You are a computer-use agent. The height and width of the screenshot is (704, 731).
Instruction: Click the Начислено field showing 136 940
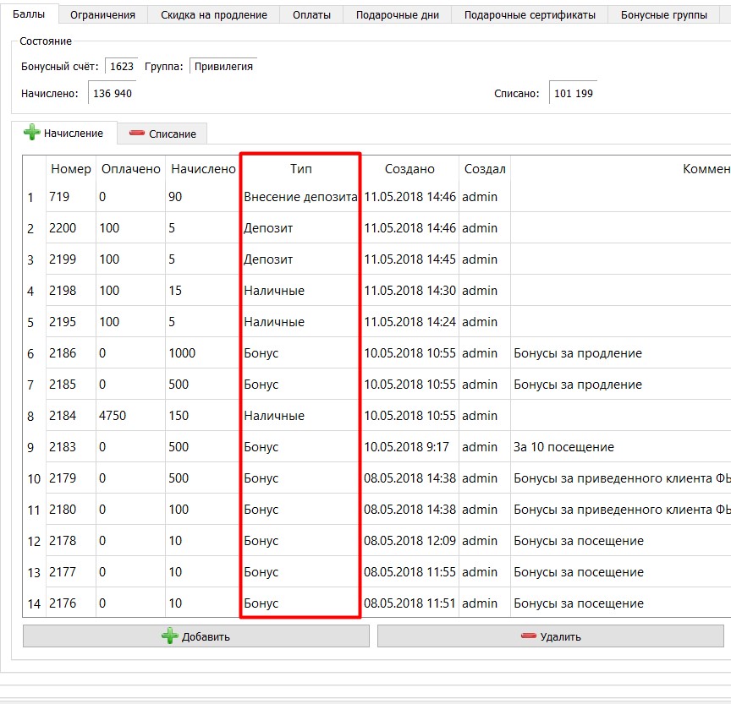113,93
